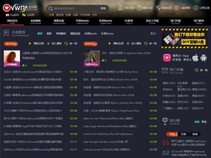Select the 月榜 ranking toggle
The image size is (211, 158).
click(x=183, y=134)
